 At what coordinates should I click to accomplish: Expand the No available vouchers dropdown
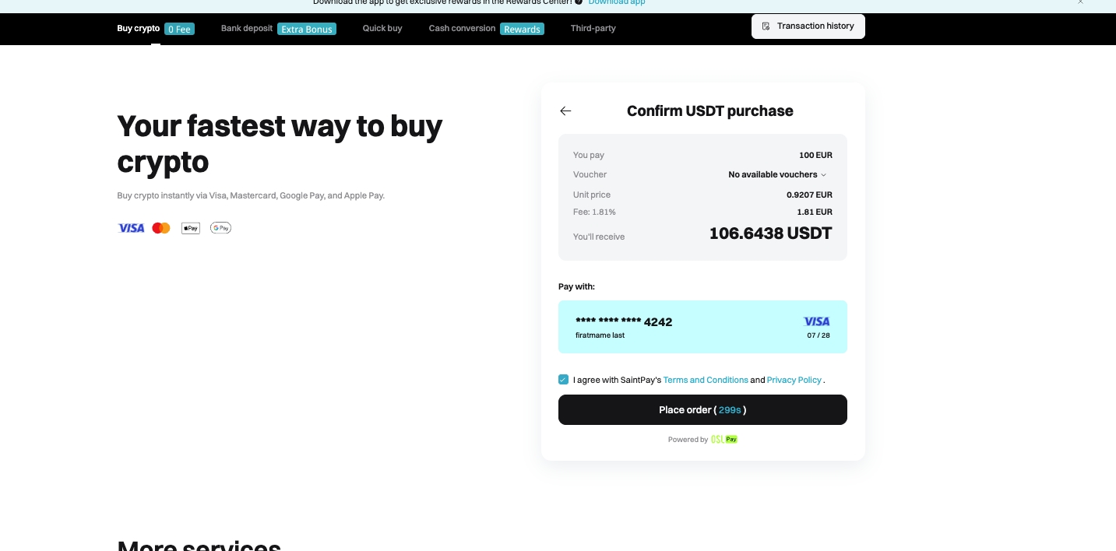[x=777, y=175]
